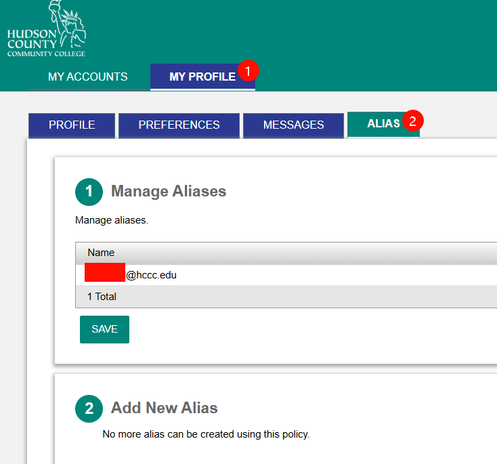Click red badge number 2 by ALIAS
497x464 pixels.
tap(412, 121)
